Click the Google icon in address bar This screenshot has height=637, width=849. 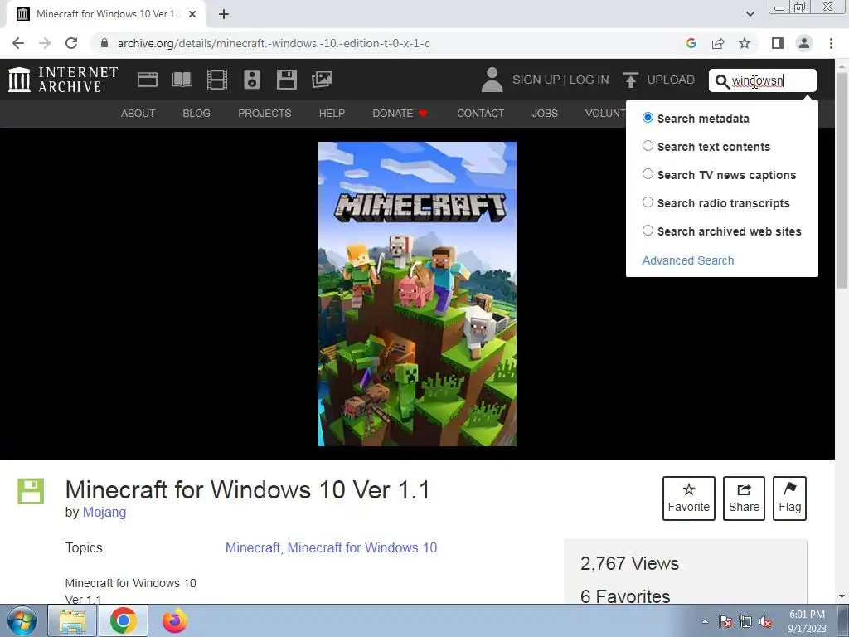tap(691, 43)
